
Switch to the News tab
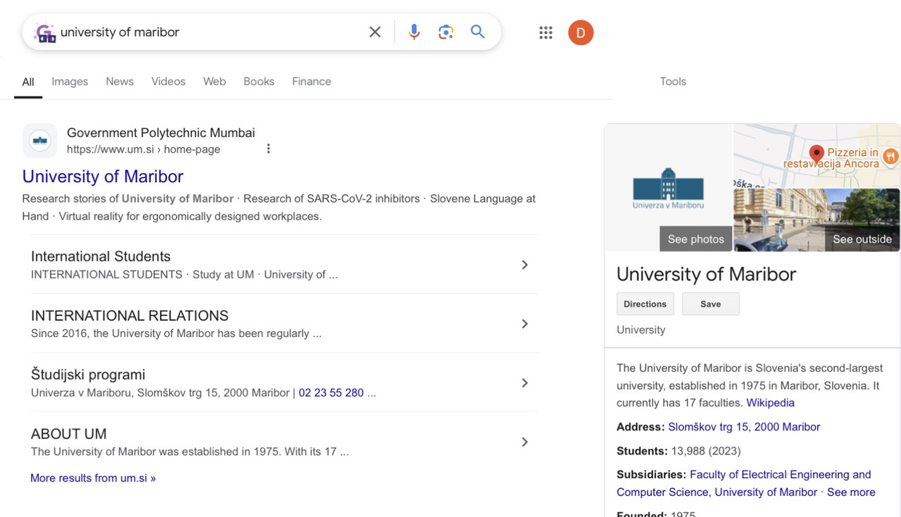[x=120, y=82]
